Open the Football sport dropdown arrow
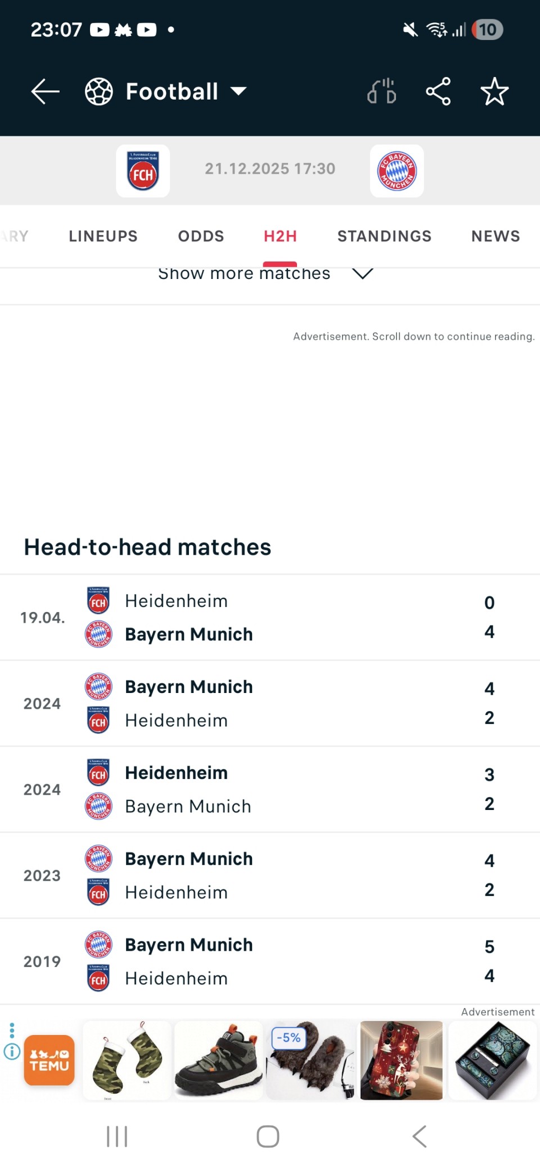Screen dimensions: 540x1170 (x=239, y=92)
